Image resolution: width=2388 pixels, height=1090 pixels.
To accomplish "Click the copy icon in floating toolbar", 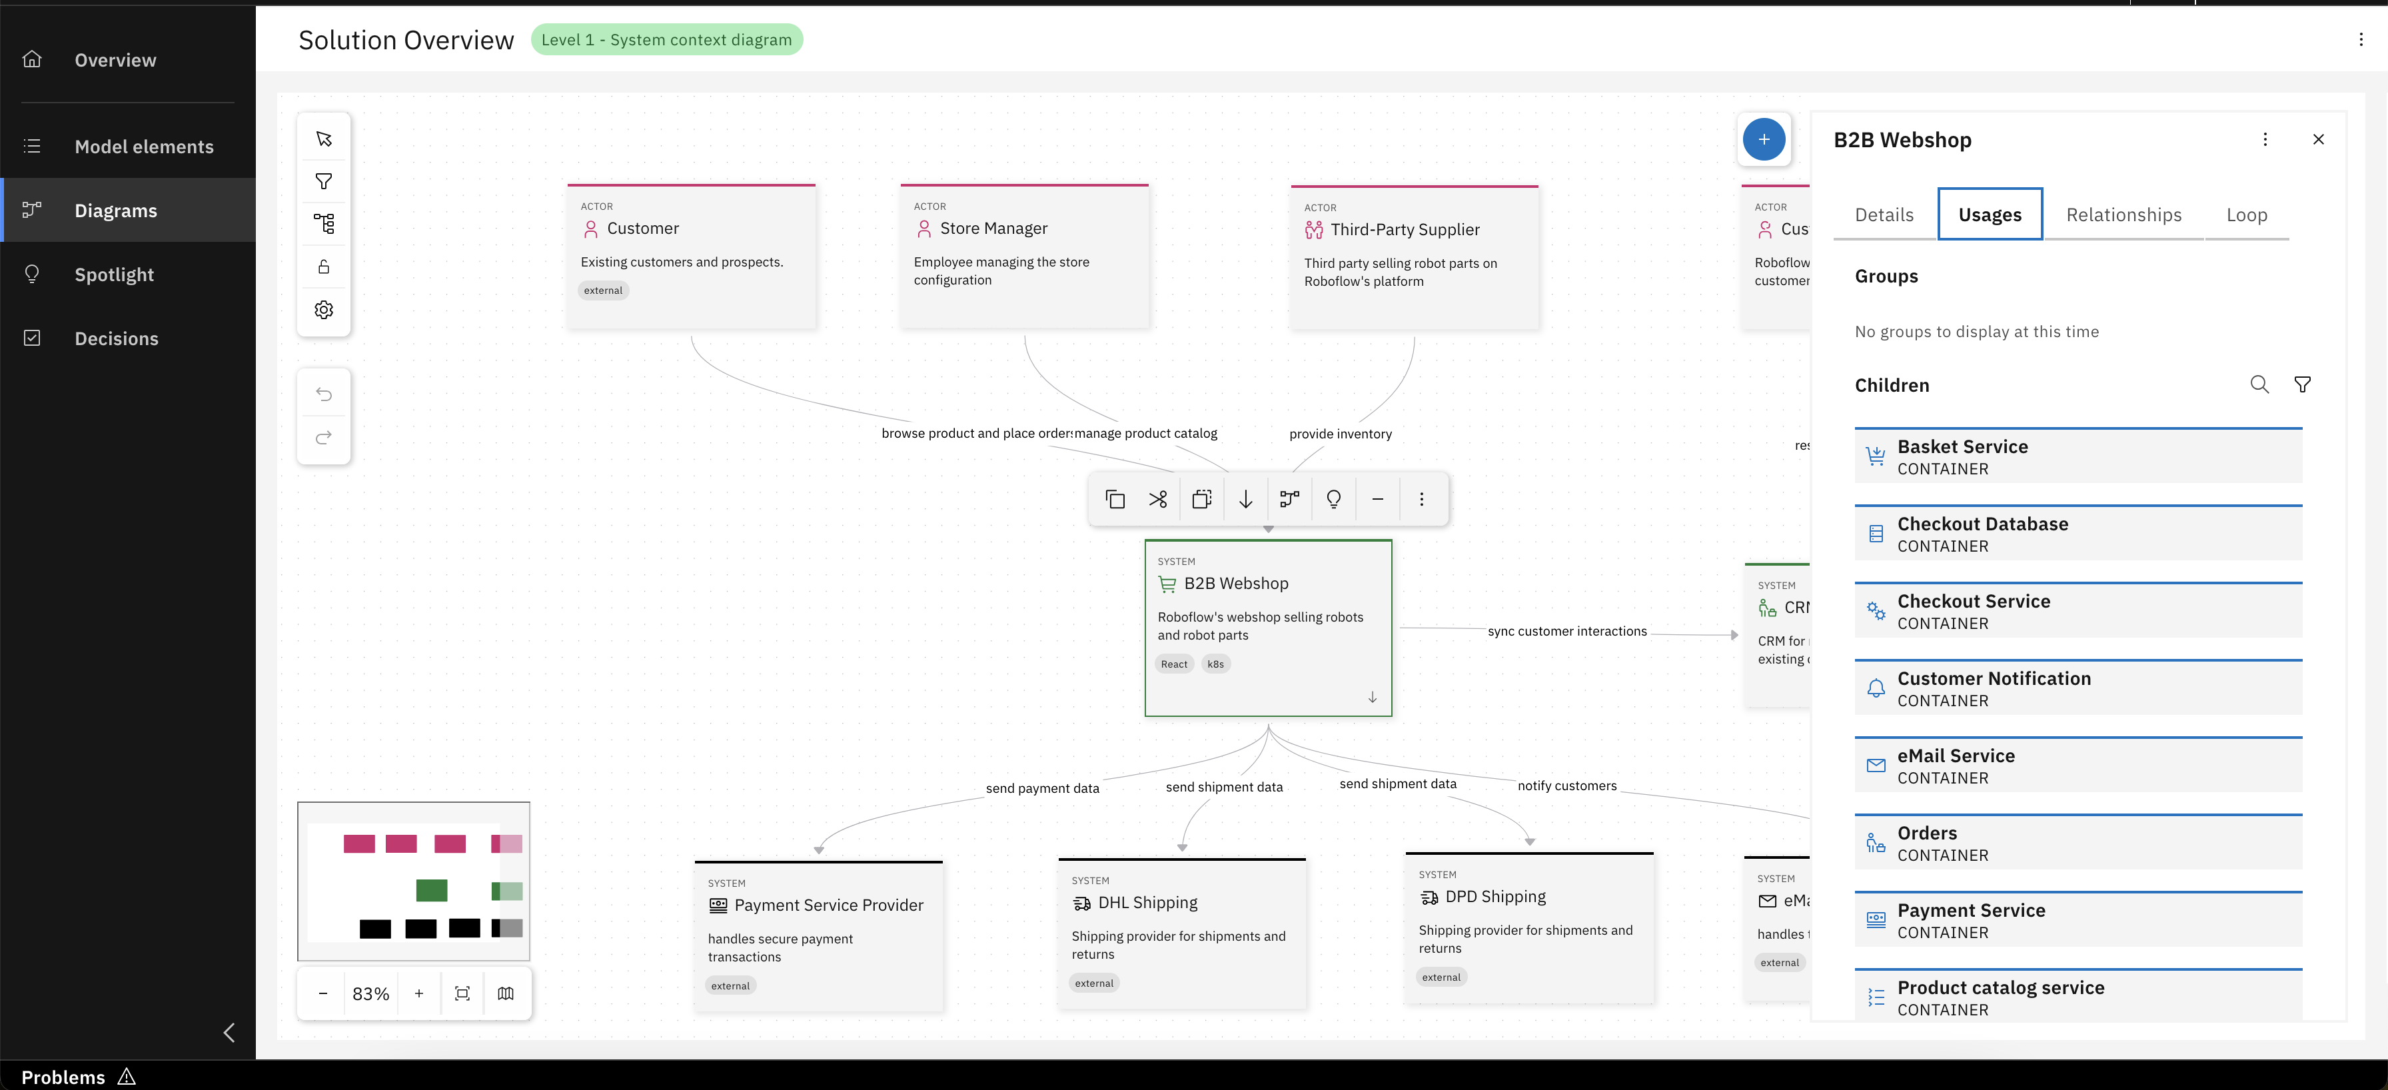I will pos(1115,500).
